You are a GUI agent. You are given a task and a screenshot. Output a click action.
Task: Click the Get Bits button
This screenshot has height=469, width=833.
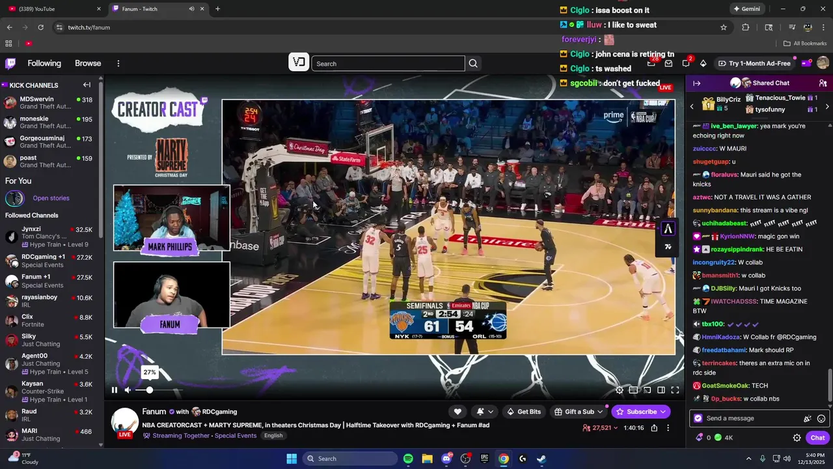(524, 412)
